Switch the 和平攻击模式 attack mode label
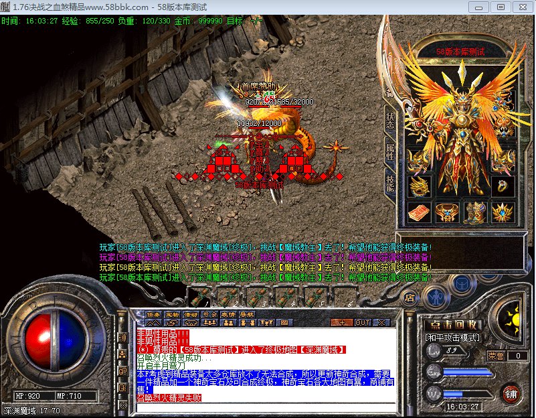Screen dimensions: 536x418 [x=452, y=338]
